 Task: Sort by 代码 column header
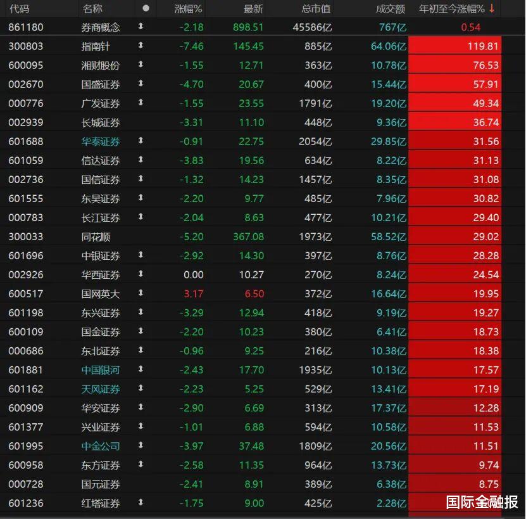(19, 8)
